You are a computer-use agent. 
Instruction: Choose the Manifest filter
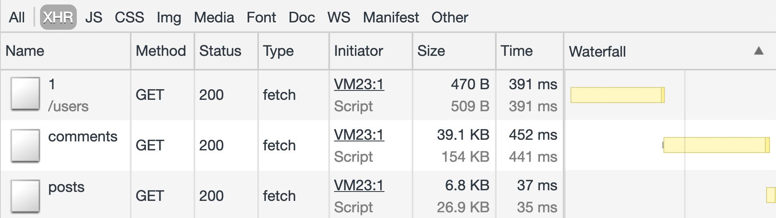point(390,18)
